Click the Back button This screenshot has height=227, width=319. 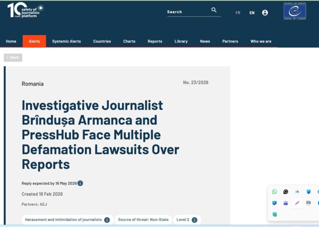click(13, 58)
